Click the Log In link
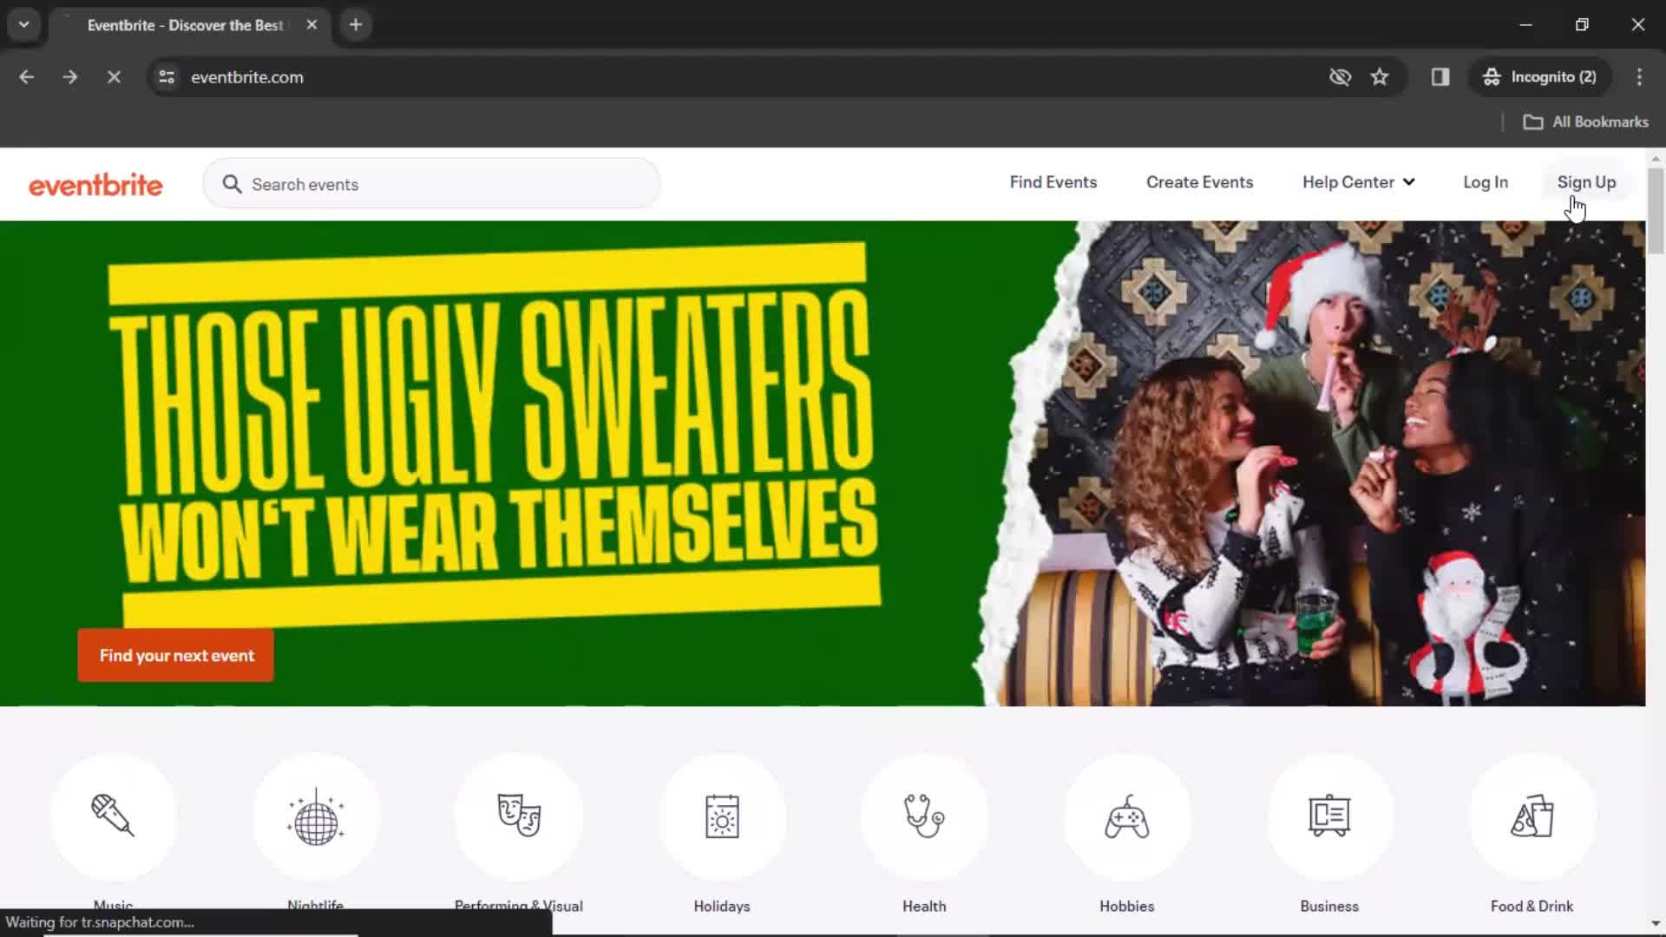Screen dimensions: 1666x937 [x=1486, y=182]
